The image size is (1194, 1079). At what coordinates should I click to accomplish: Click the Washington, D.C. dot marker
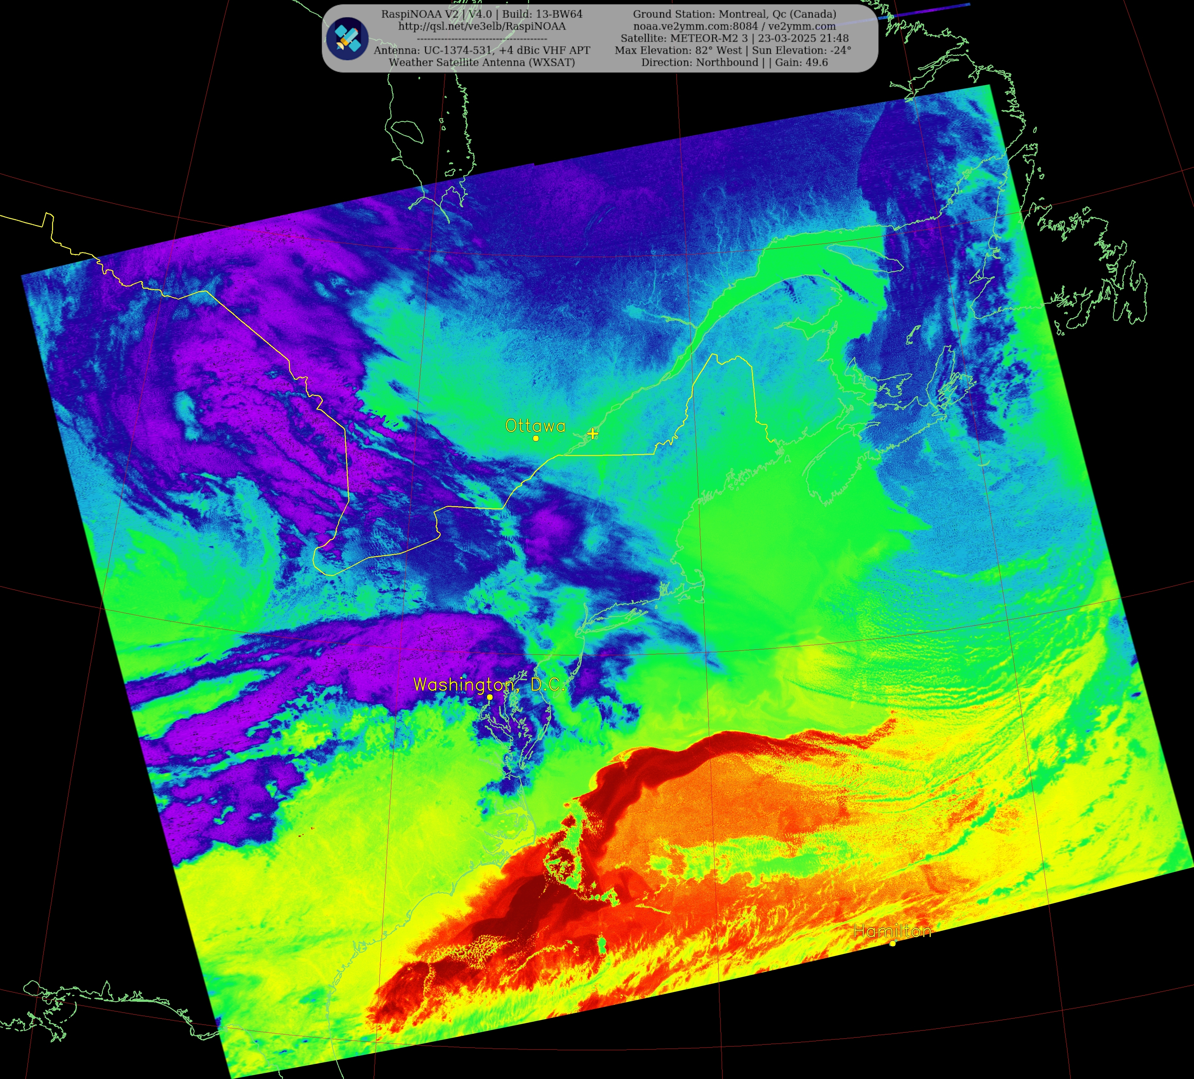(x=490, y=697)
